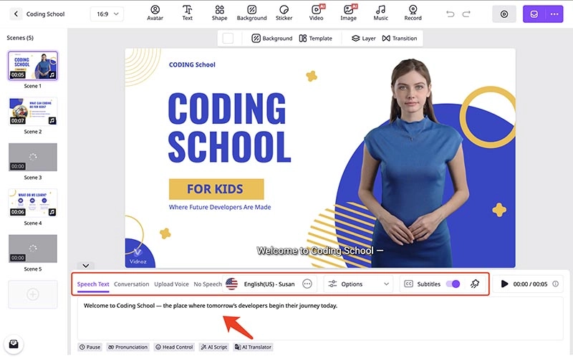Click the undo arrow
The image size is (573, 358).
point(450,14)
